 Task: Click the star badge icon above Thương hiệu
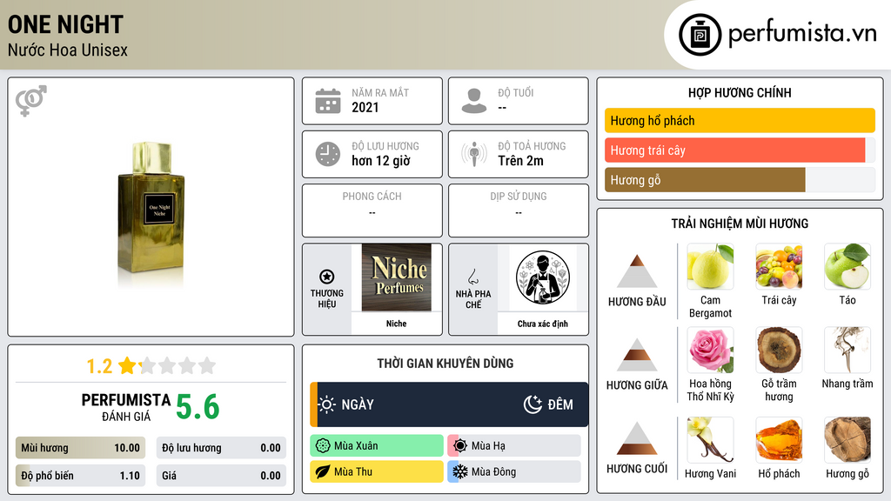(327, 277)
